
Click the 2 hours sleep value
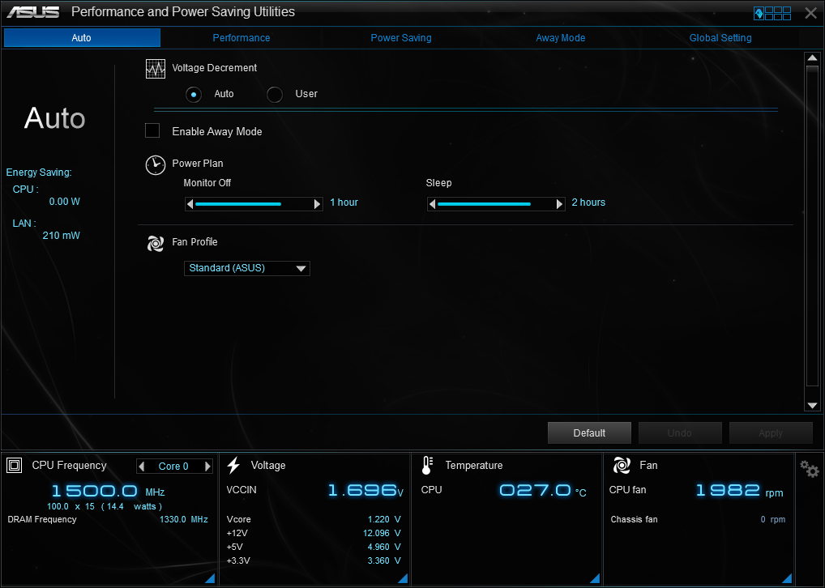588,202
